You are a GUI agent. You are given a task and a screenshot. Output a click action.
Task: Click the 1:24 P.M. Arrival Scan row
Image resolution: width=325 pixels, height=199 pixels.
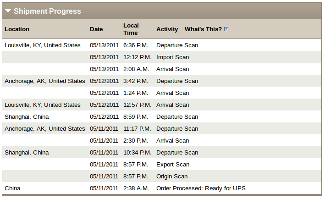click(162, 93)
